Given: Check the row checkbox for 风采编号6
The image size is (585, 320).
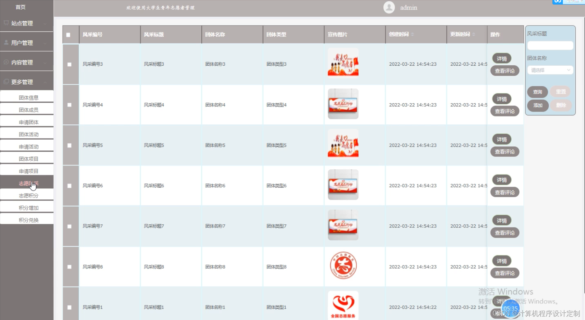Looking at the screenshot, I should pyautogui.click(x=70, y=186).
